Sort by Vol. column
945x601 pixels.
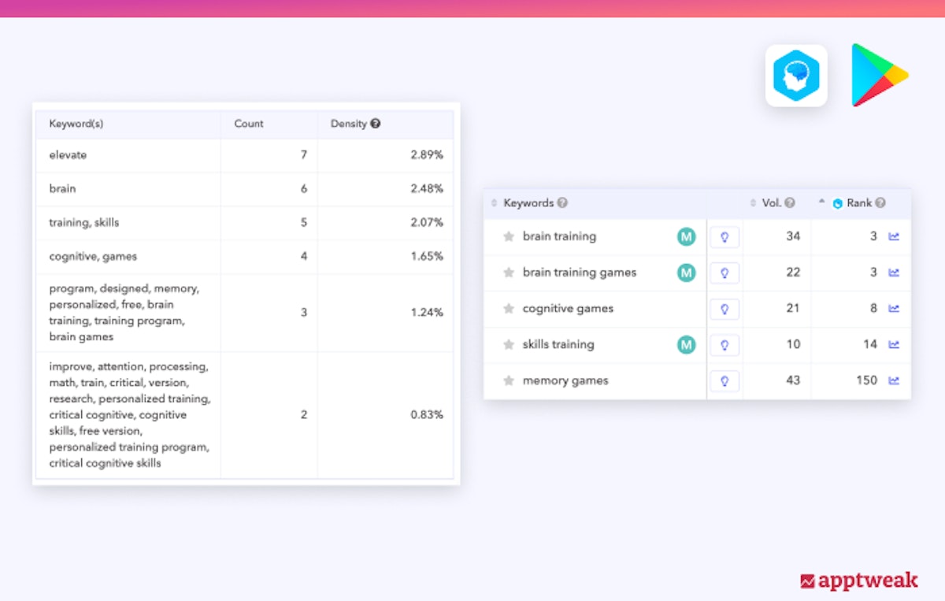pos(754,203)
